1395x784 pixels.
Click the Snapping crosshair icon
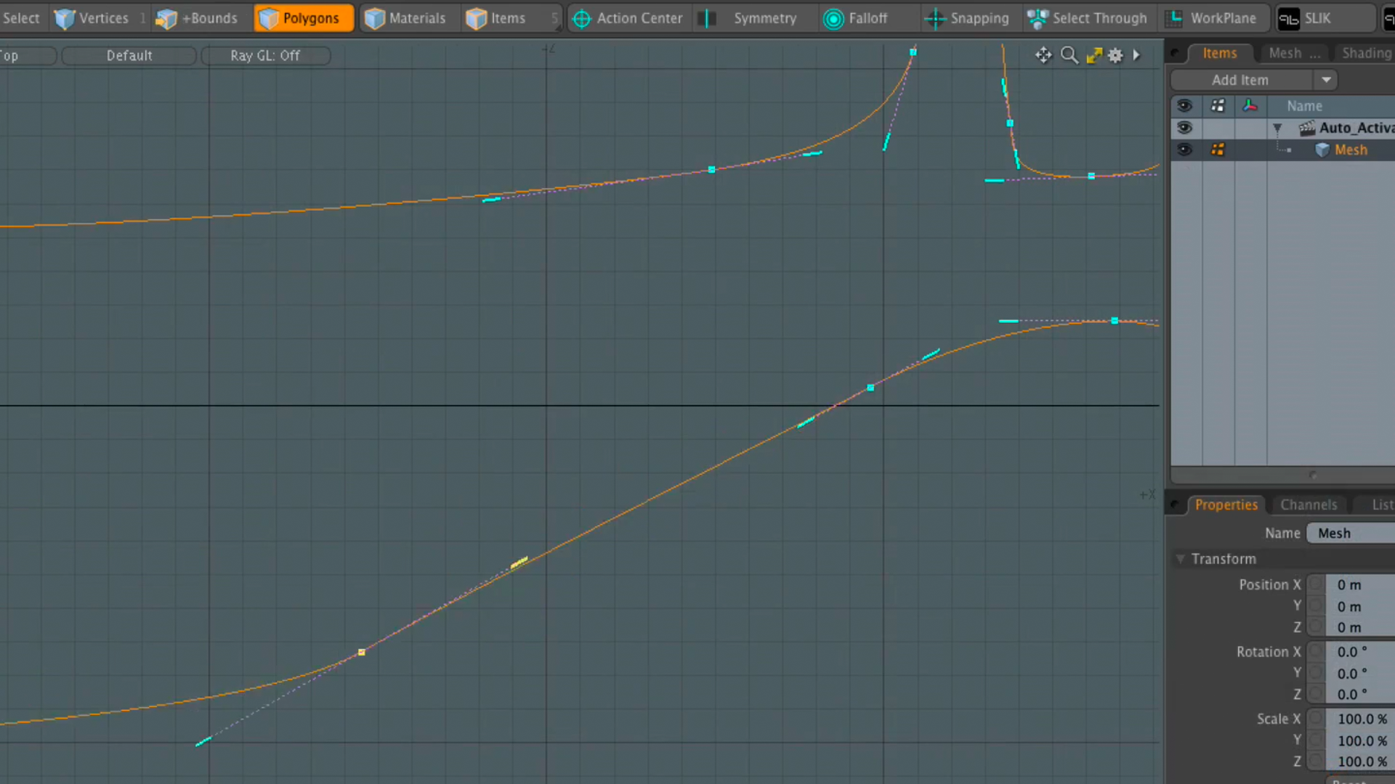click(934, 19)
